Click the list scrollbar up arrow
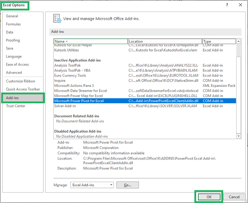The height and width of the screenshot is (203, 248). pyautogui.click(x=238, y=41)
